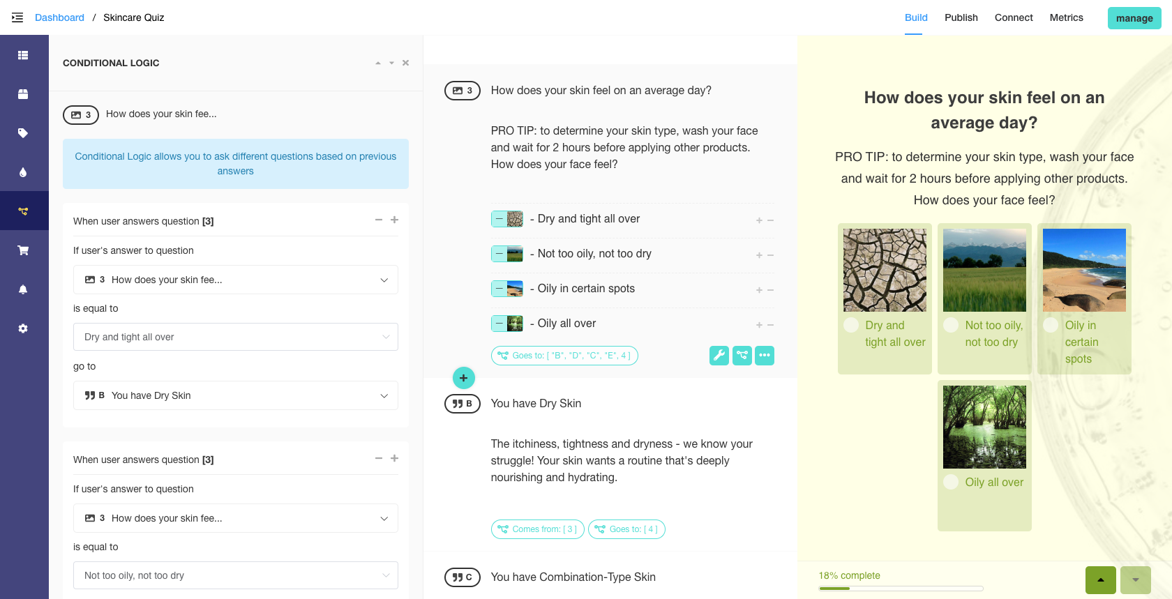Image resolution: width=1172 pixels, height=599 pixels.
Task: Remove the first logic rule with minus
Action: point(379,220)
